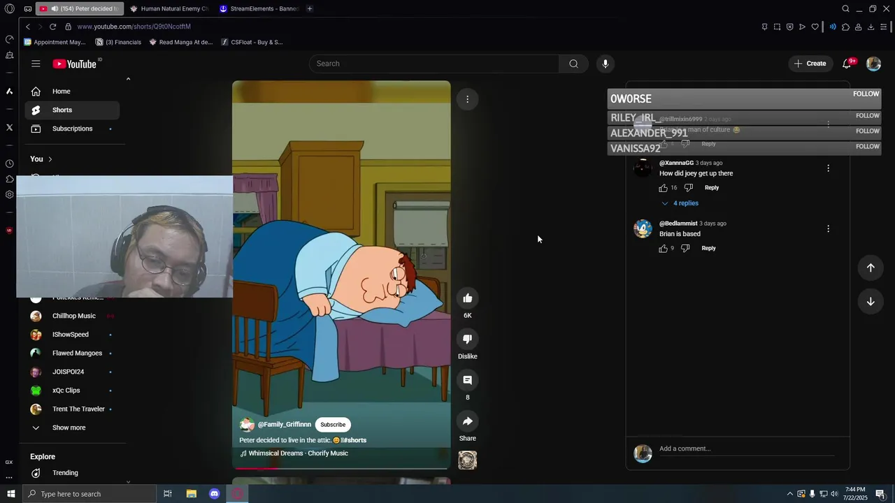895x503 pixels.
Task: Click the YouTube logo
Action: click(x=75, y=64)
